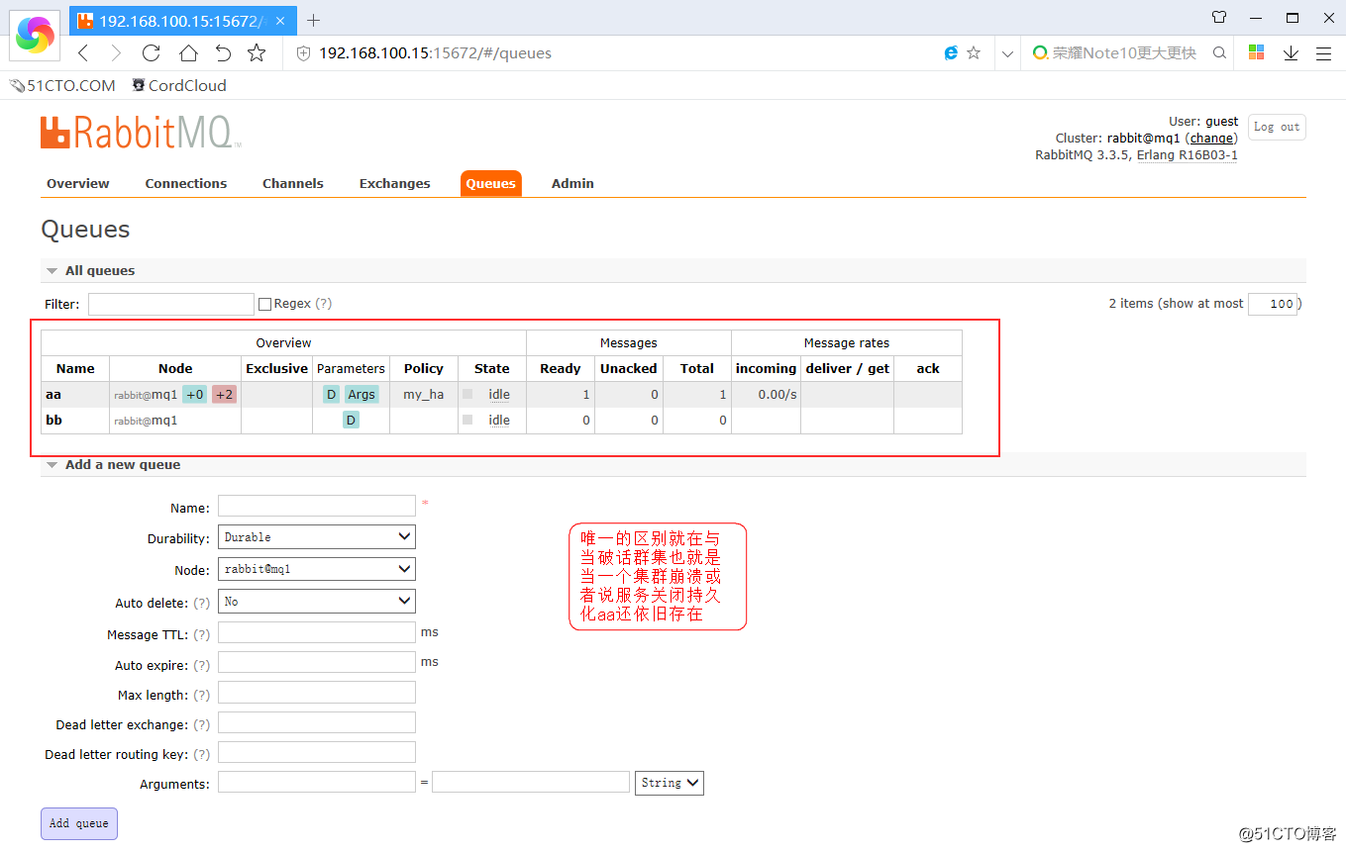Click the show at most 100 field
This screenshot has height=852, width=1346.
[x=1273, y=304]
